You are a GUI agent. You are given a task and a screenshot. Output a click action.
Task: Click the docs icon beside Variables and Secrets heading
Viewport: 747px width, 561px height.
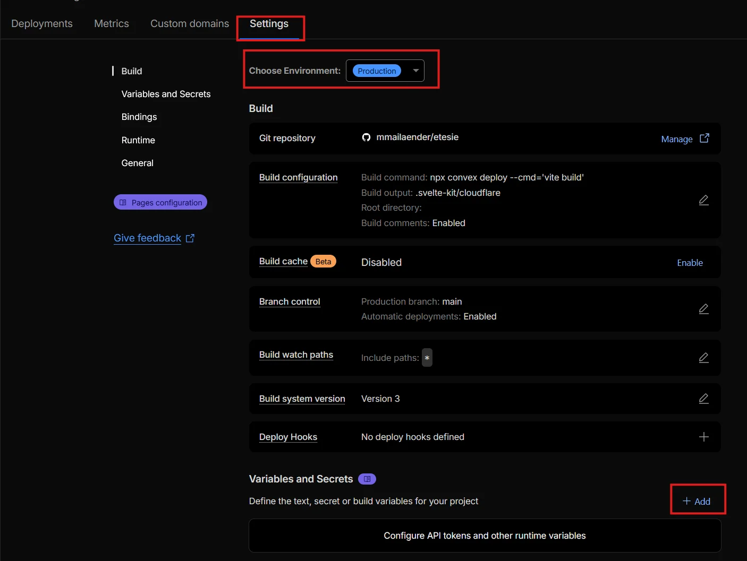click(367, 479)
